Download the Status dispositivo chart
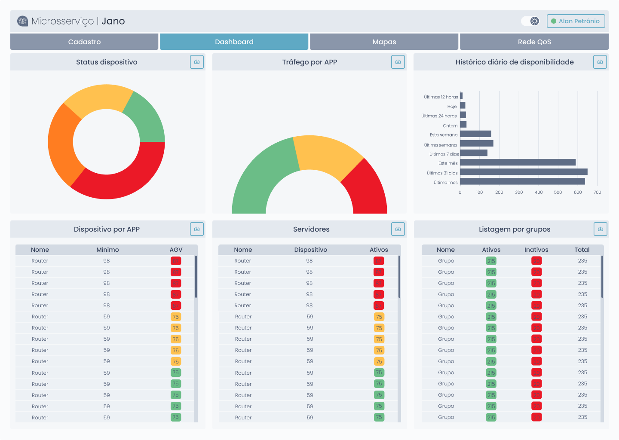The width and height of the screenshot is (619, 440). pos(197,62)
